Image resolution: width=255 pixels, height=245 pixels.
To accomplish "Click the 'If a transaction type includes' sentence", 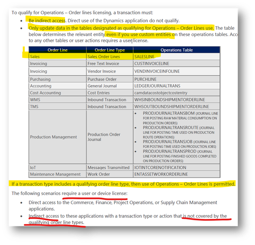I will pos(123,184).
